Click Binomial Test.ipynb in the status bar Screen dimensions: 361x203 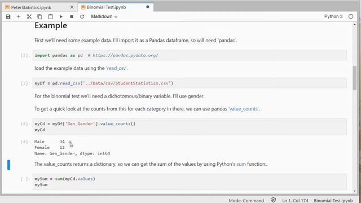[333, 201]
